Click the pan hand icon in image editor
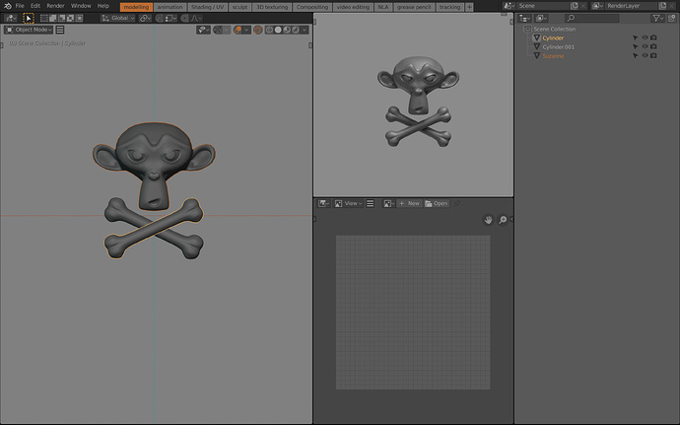 coord(488,220)
